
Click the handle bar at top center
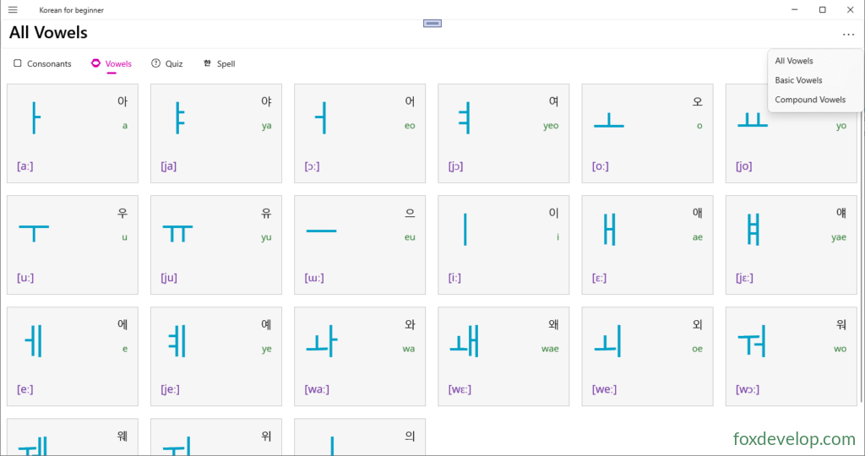432,23
